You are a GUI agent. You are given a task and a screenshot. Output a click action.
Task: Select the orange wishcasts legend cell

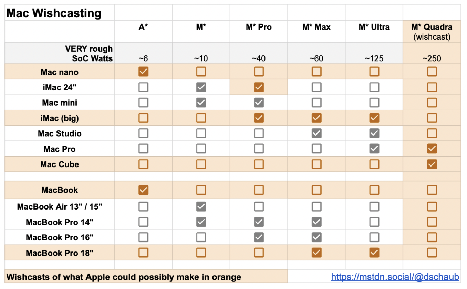coord(124,277)
